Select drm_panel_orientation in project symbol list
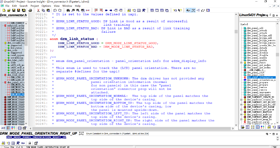The image size is (280, 148). point(258,77)
